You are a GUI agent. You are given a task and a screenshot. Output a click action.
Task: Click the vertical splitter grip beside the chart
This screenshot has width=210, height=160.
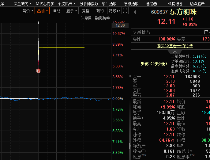[x=130, y=76]
